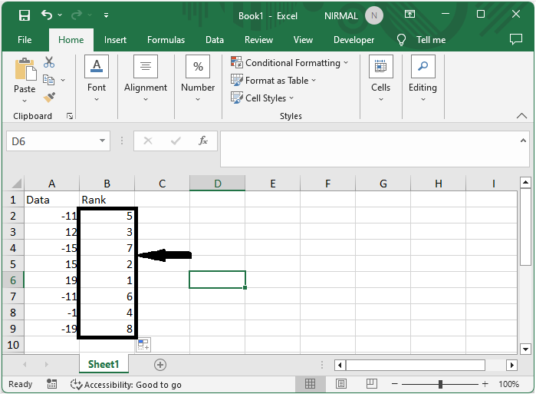
Task: Open Ribbon Display Options icon
Action: (410, 14)
